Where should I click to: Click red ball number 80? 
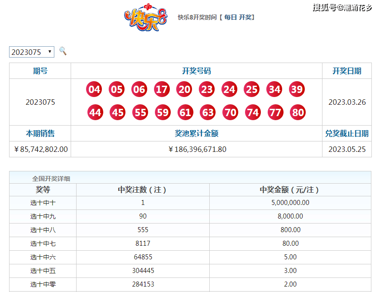point(298,112)
